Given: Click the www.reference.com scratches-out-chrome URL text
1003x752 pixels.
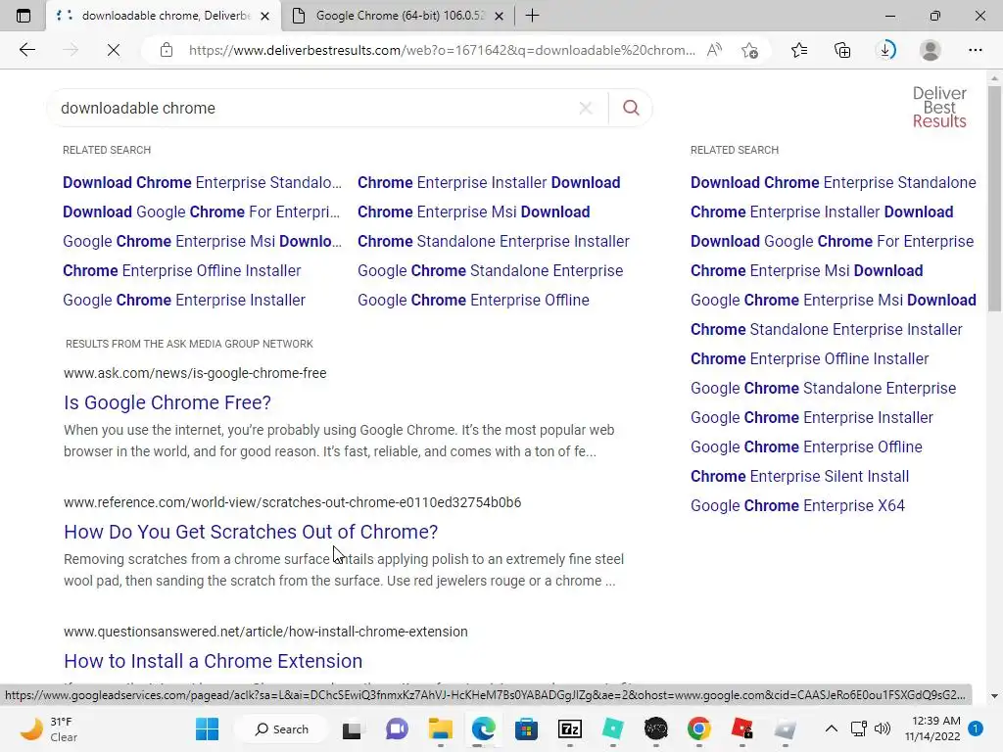Looking at the screenshot, I should point(292,502).
